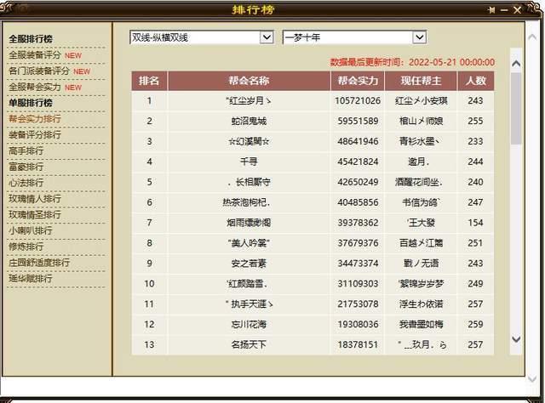Click guild strength value 105721026
This screenshot has width=545, height=403.
pos(358,101)
